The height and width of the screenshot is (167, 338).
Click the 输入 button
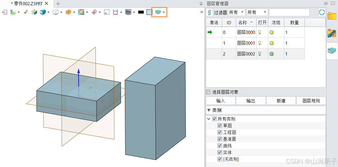[x=221, y=101]
